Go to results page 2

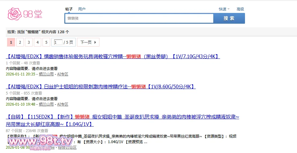(20, 42)
